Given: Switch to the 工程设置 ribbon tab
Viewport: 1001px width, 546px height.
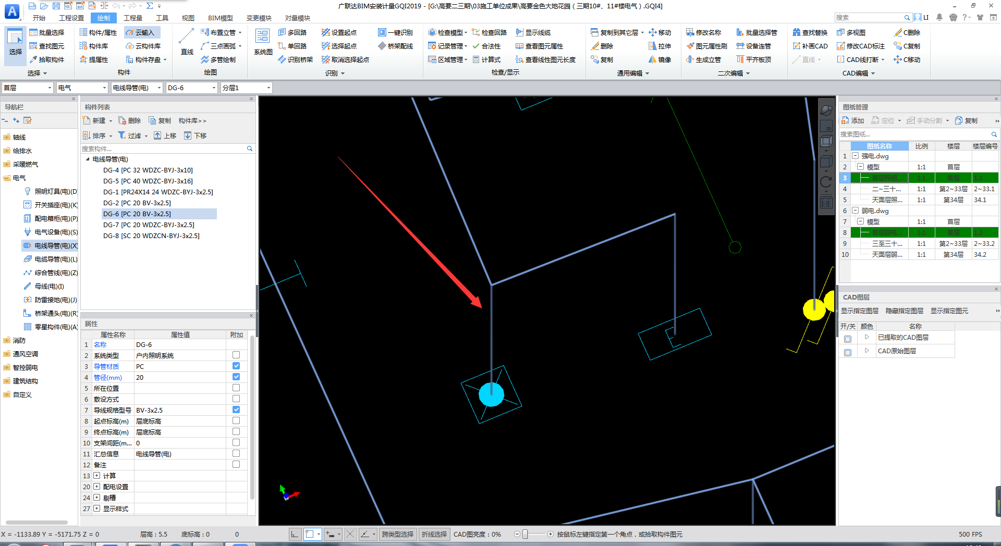Looking at the screenshot, I should pos(71,18).
